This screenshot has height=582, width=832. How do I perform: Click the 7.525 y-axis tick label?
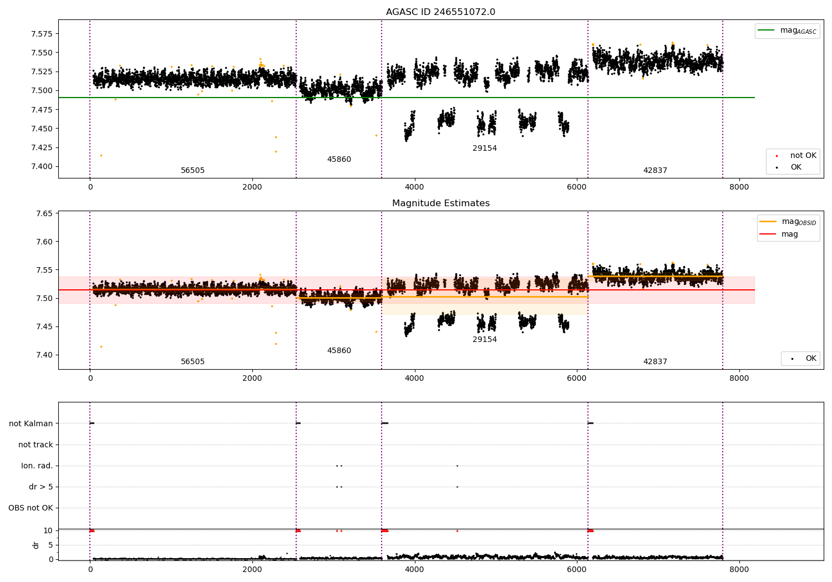[42, 72]
